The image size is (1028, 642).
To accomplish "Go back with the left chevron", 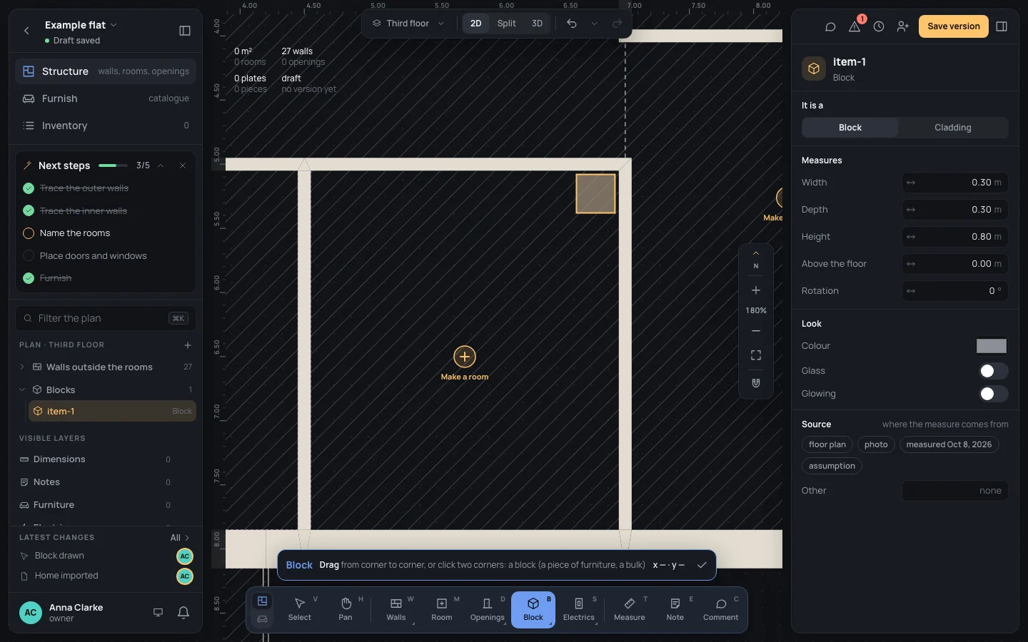I will click(26, 31).
